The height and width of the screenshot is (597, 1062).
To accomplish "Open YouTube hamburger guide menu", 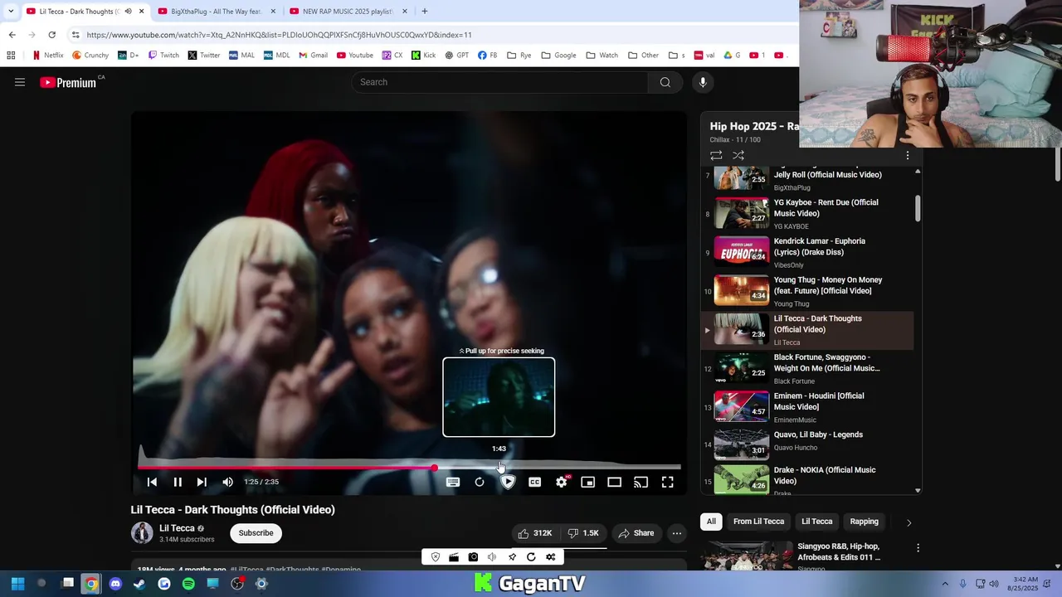I will click(20, 82).
